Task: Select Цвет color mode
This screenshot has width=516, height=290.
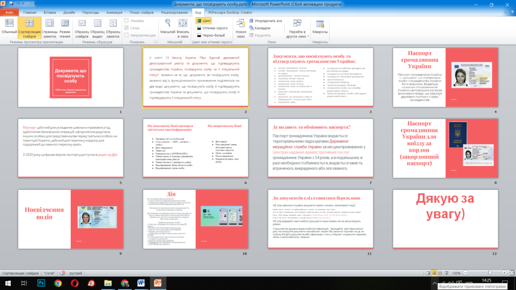Action: [204, 21]
